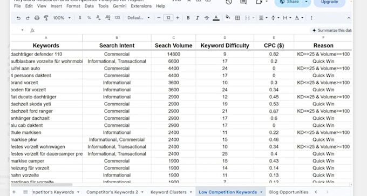
Task: Add a new sheet with plus icon
Action: point(14,192)
